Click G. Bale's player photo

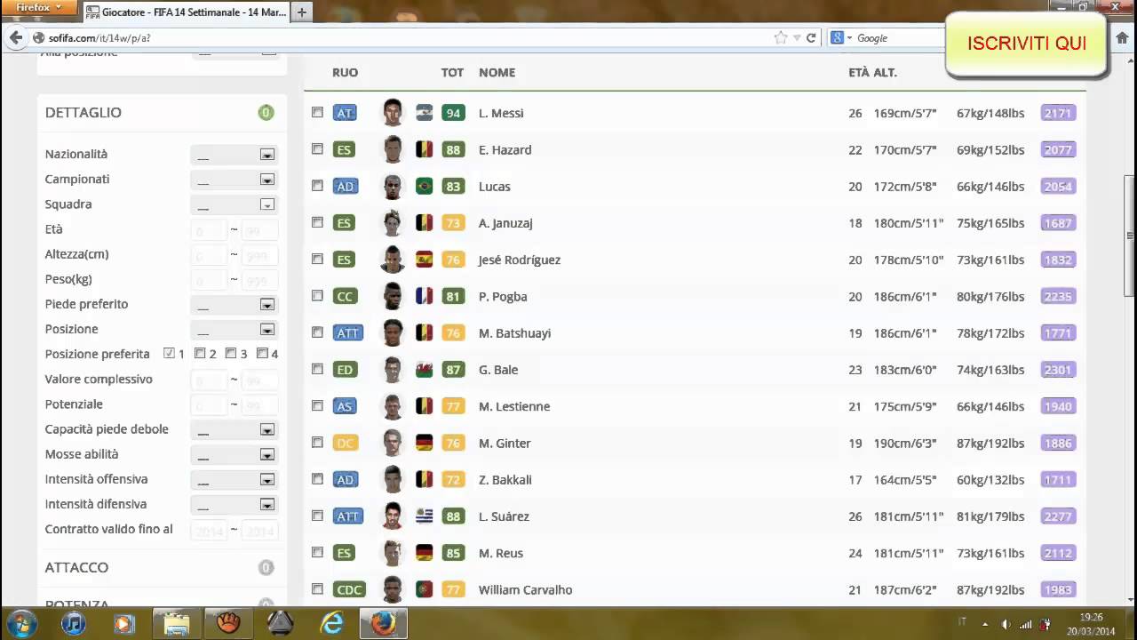pos(393,370)
